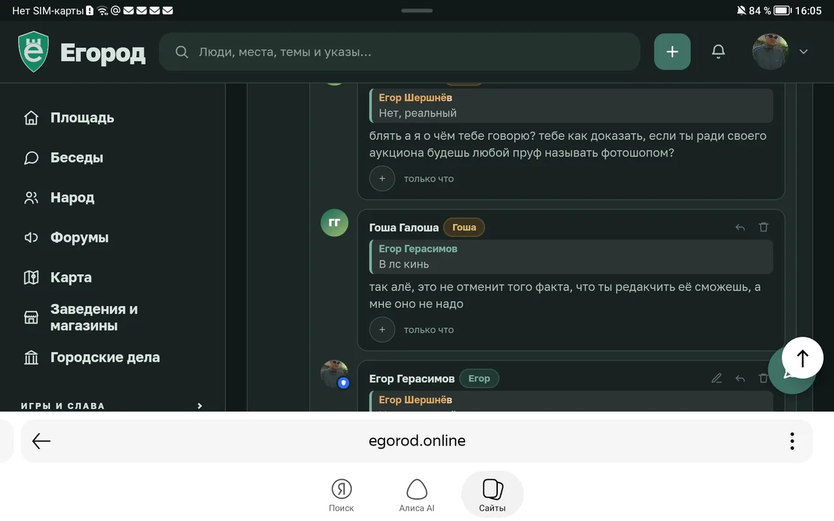The width and height of the screenshot is (834, 521).
Task: Reply to Гоша Галоша's comment
Action: coord(740,227)
